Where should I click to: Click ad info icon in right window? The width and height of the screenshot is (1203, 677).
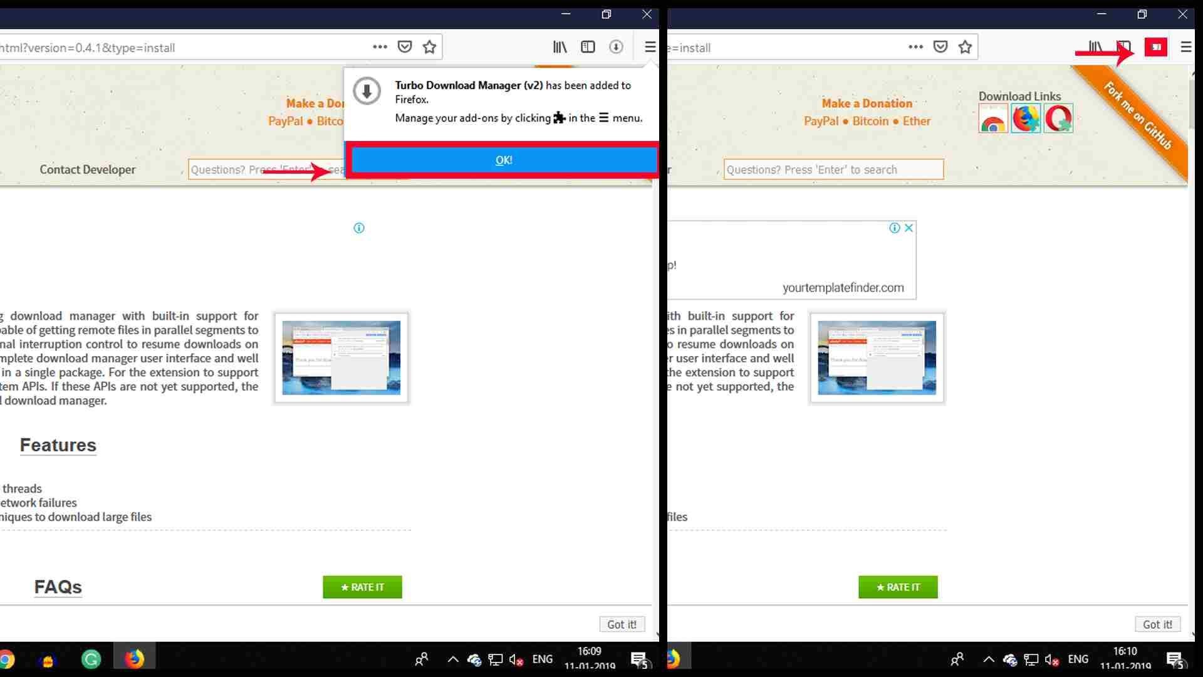(x=895, y=228)
